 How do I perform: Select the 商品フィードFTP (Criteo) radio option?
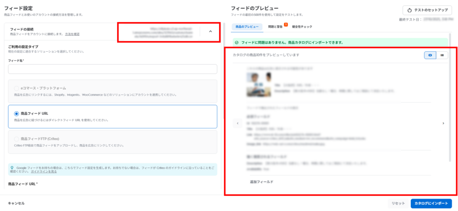17,139
